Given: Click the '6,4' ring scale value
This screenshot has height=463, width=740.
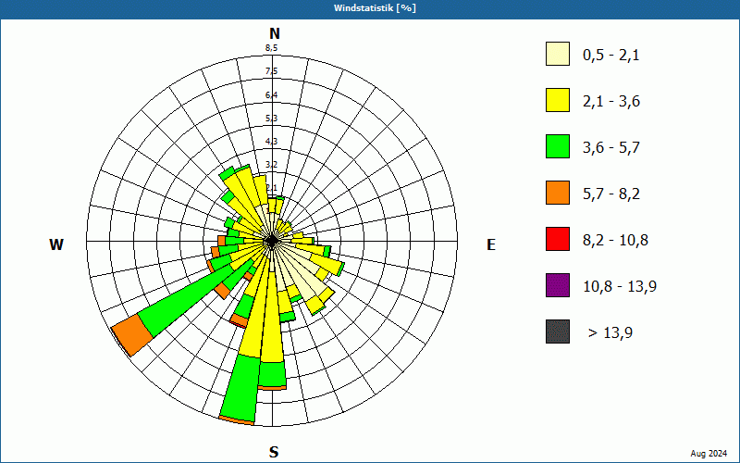Looking at the screenshot, I should coord(271,95).
